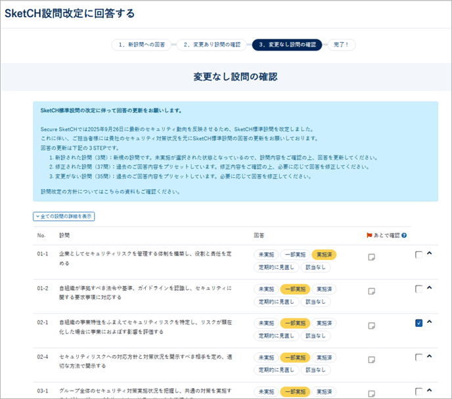The image size is (452, 399).
Task: Select 未実施 for question 03-1
Action: click(x=266, y=392)
